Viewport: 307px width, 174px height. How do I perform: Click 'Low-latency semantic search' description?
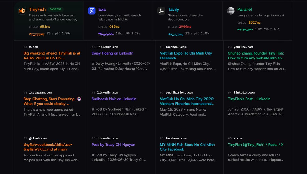[120, 17]
